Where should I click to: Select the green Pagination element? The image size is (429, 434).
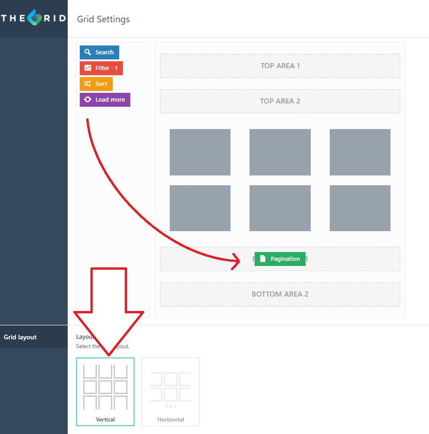(280, 259)
